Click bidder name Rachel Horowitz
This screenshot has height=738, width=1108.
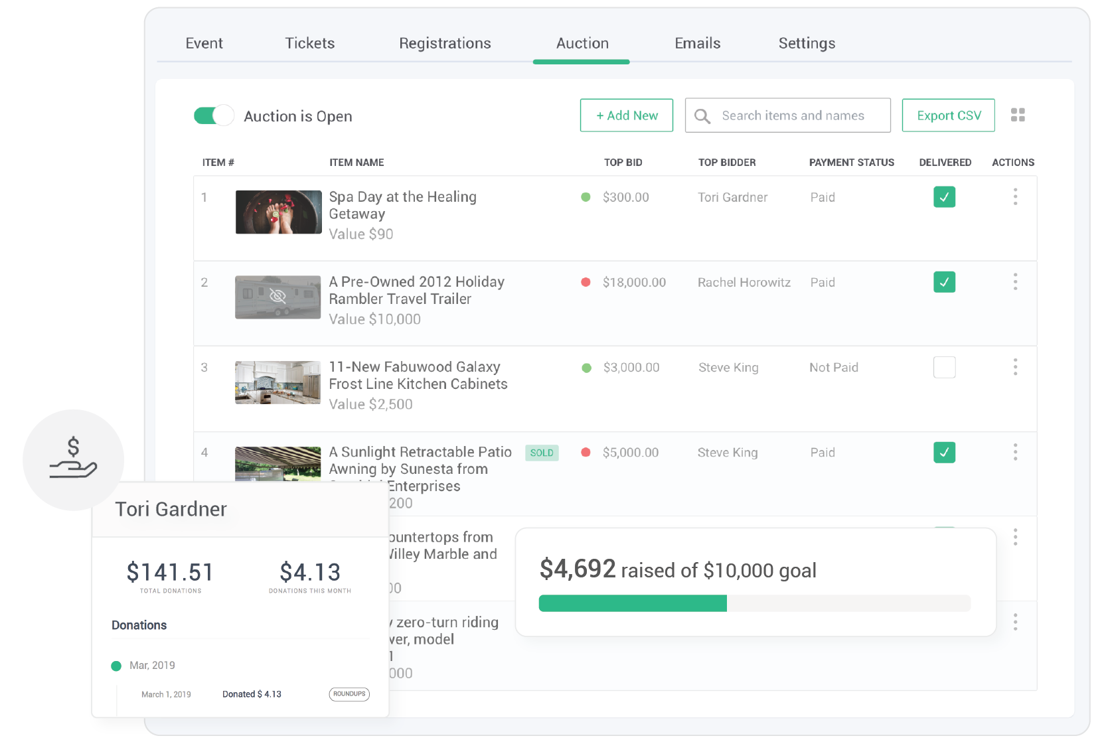pos(744,282)
